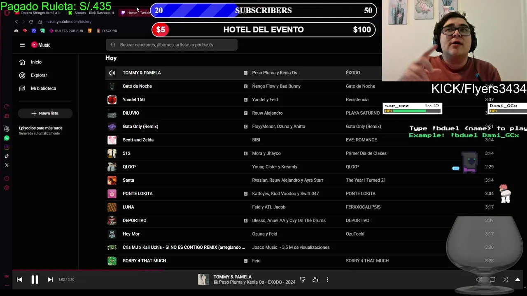Open album FERXXOCALIPSIS
Screen dimensions: 527x296
coord(363,207)
